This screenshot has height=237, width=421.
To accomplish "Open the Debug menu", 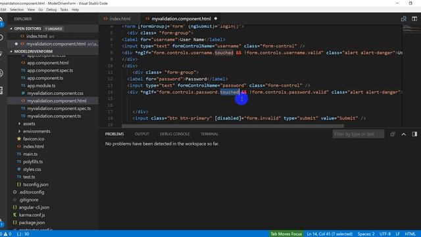I will [x=51, y=9].
